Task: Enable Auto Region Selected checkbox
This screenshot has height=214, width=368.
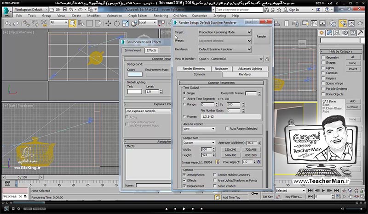Action: point(227,128)
